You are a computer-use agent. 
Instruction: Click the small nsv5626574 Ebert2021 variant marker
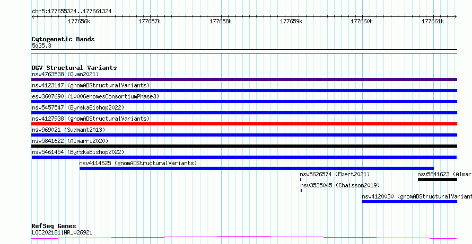click(x=301, y=179)
